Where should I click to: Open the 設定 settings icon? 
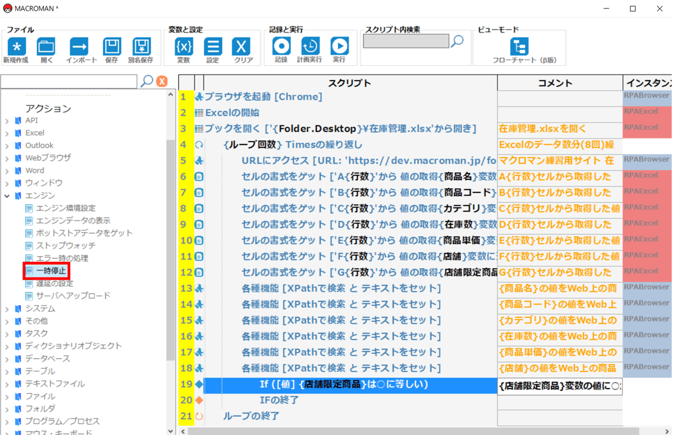213,47
